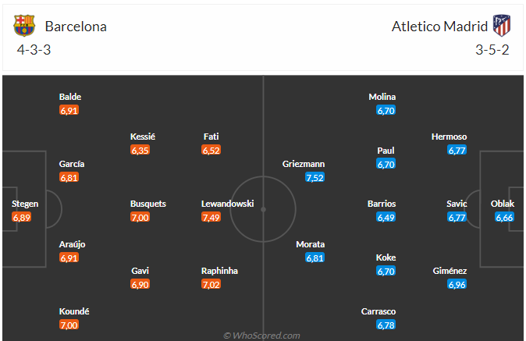Click Stegen's 6,89 rating badge
526x341 pixels.
pyautogui.click(x=22, y=217)
